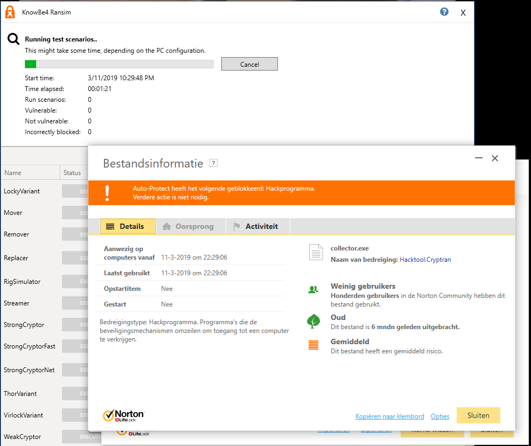Screen dimensions: 531x446
Task: Click the green leaf icon beside Oud
Action: tap(313, 321)
